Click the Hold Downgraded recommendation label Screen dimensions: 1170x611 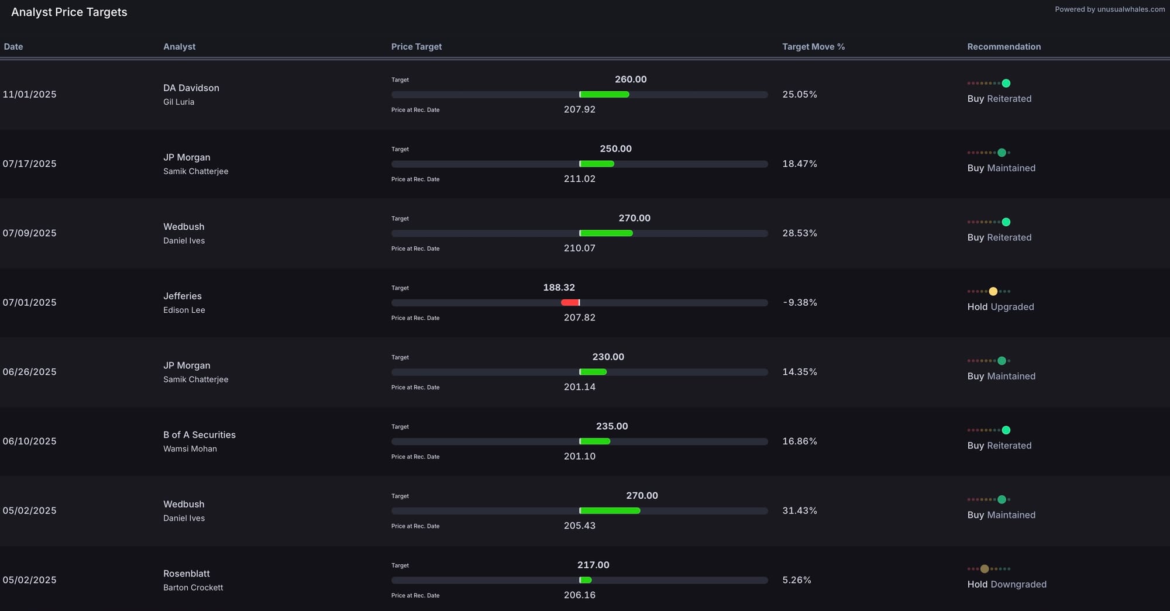click(x=1007, y=585)
